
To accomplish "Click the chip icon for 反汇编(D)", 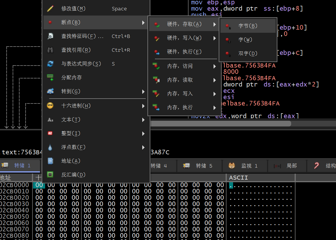I will (x=50, y=175).
